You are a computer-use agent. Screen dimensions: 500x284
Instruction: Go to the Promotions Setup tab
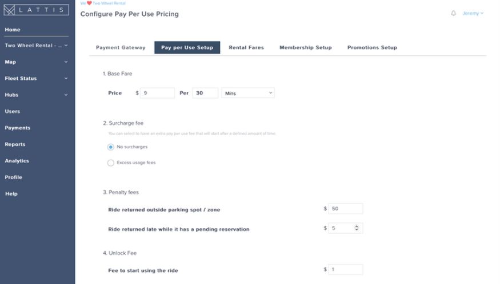[x=372, y=48]
